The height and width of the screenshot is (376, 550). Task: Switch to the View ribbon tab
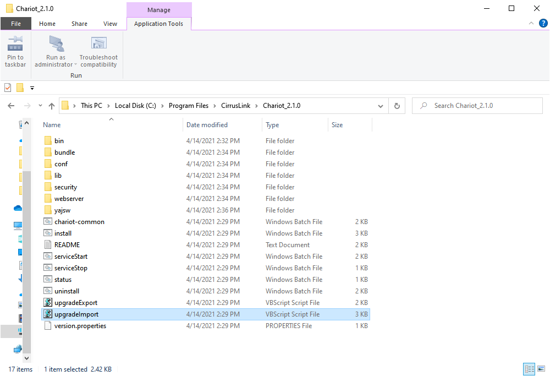(x=110, y=24)
